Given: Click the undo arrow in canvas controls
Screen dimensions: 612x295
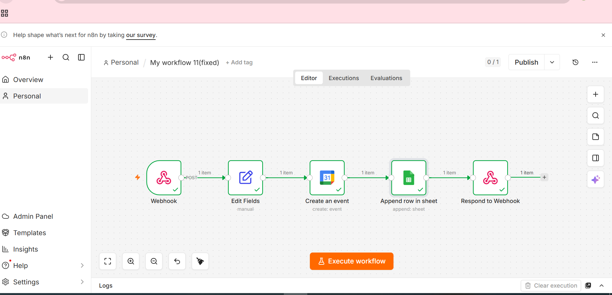Looking at the screenshot, I should (x=177, y=261).
